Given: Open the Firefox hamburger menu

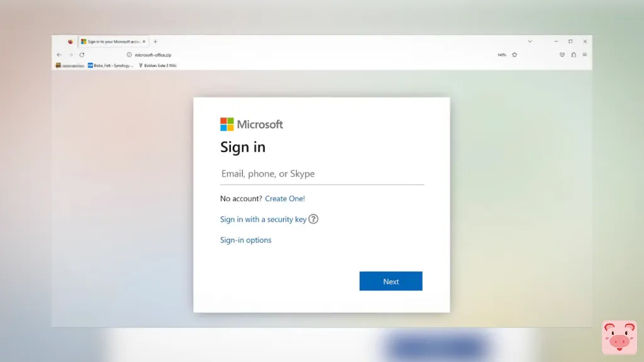Looking at the screenshot, I should [x=584, y=55].
